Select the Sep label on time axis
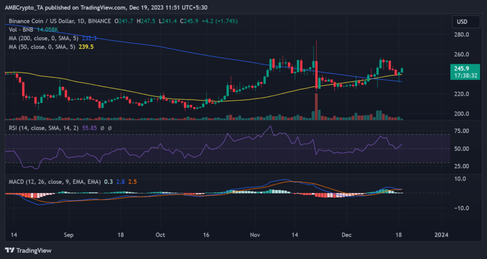This screenshot has height=259, width=487. click(x=69, y=235)
